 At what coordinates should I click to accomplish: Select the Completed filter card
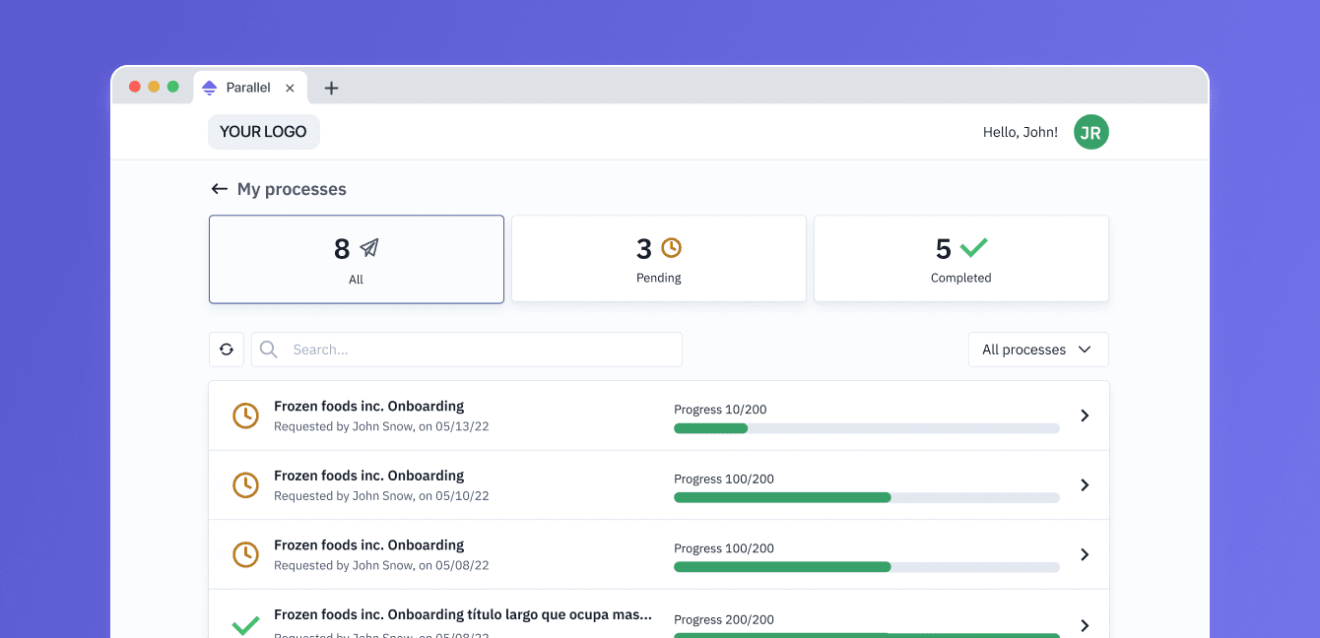[x=961, y=258]
